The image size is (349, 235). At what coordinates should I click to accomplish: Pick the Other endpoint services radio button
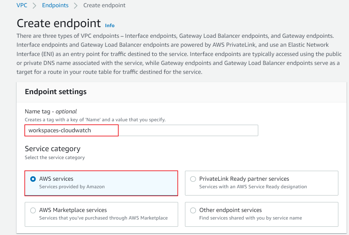tap(193, 210)
